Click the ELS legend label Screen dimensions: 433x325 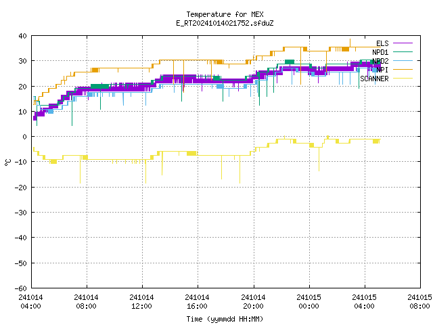[x=382, y=43]
